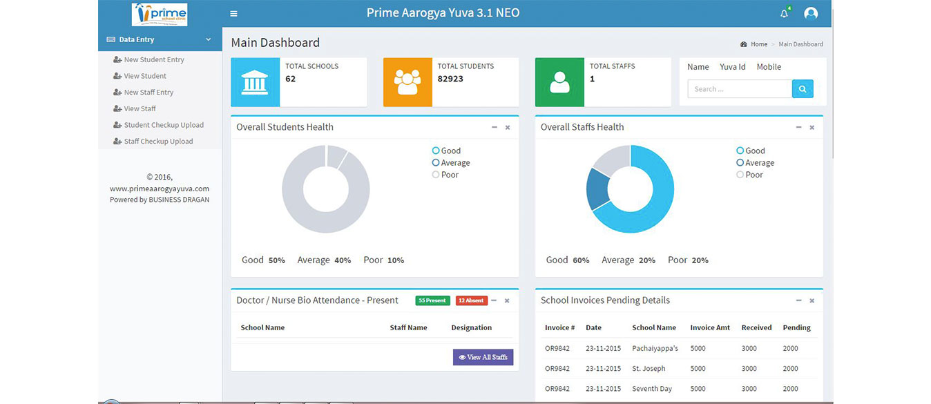931x404 pixels.
Task: Click the Search text input field
Action: 740,89
